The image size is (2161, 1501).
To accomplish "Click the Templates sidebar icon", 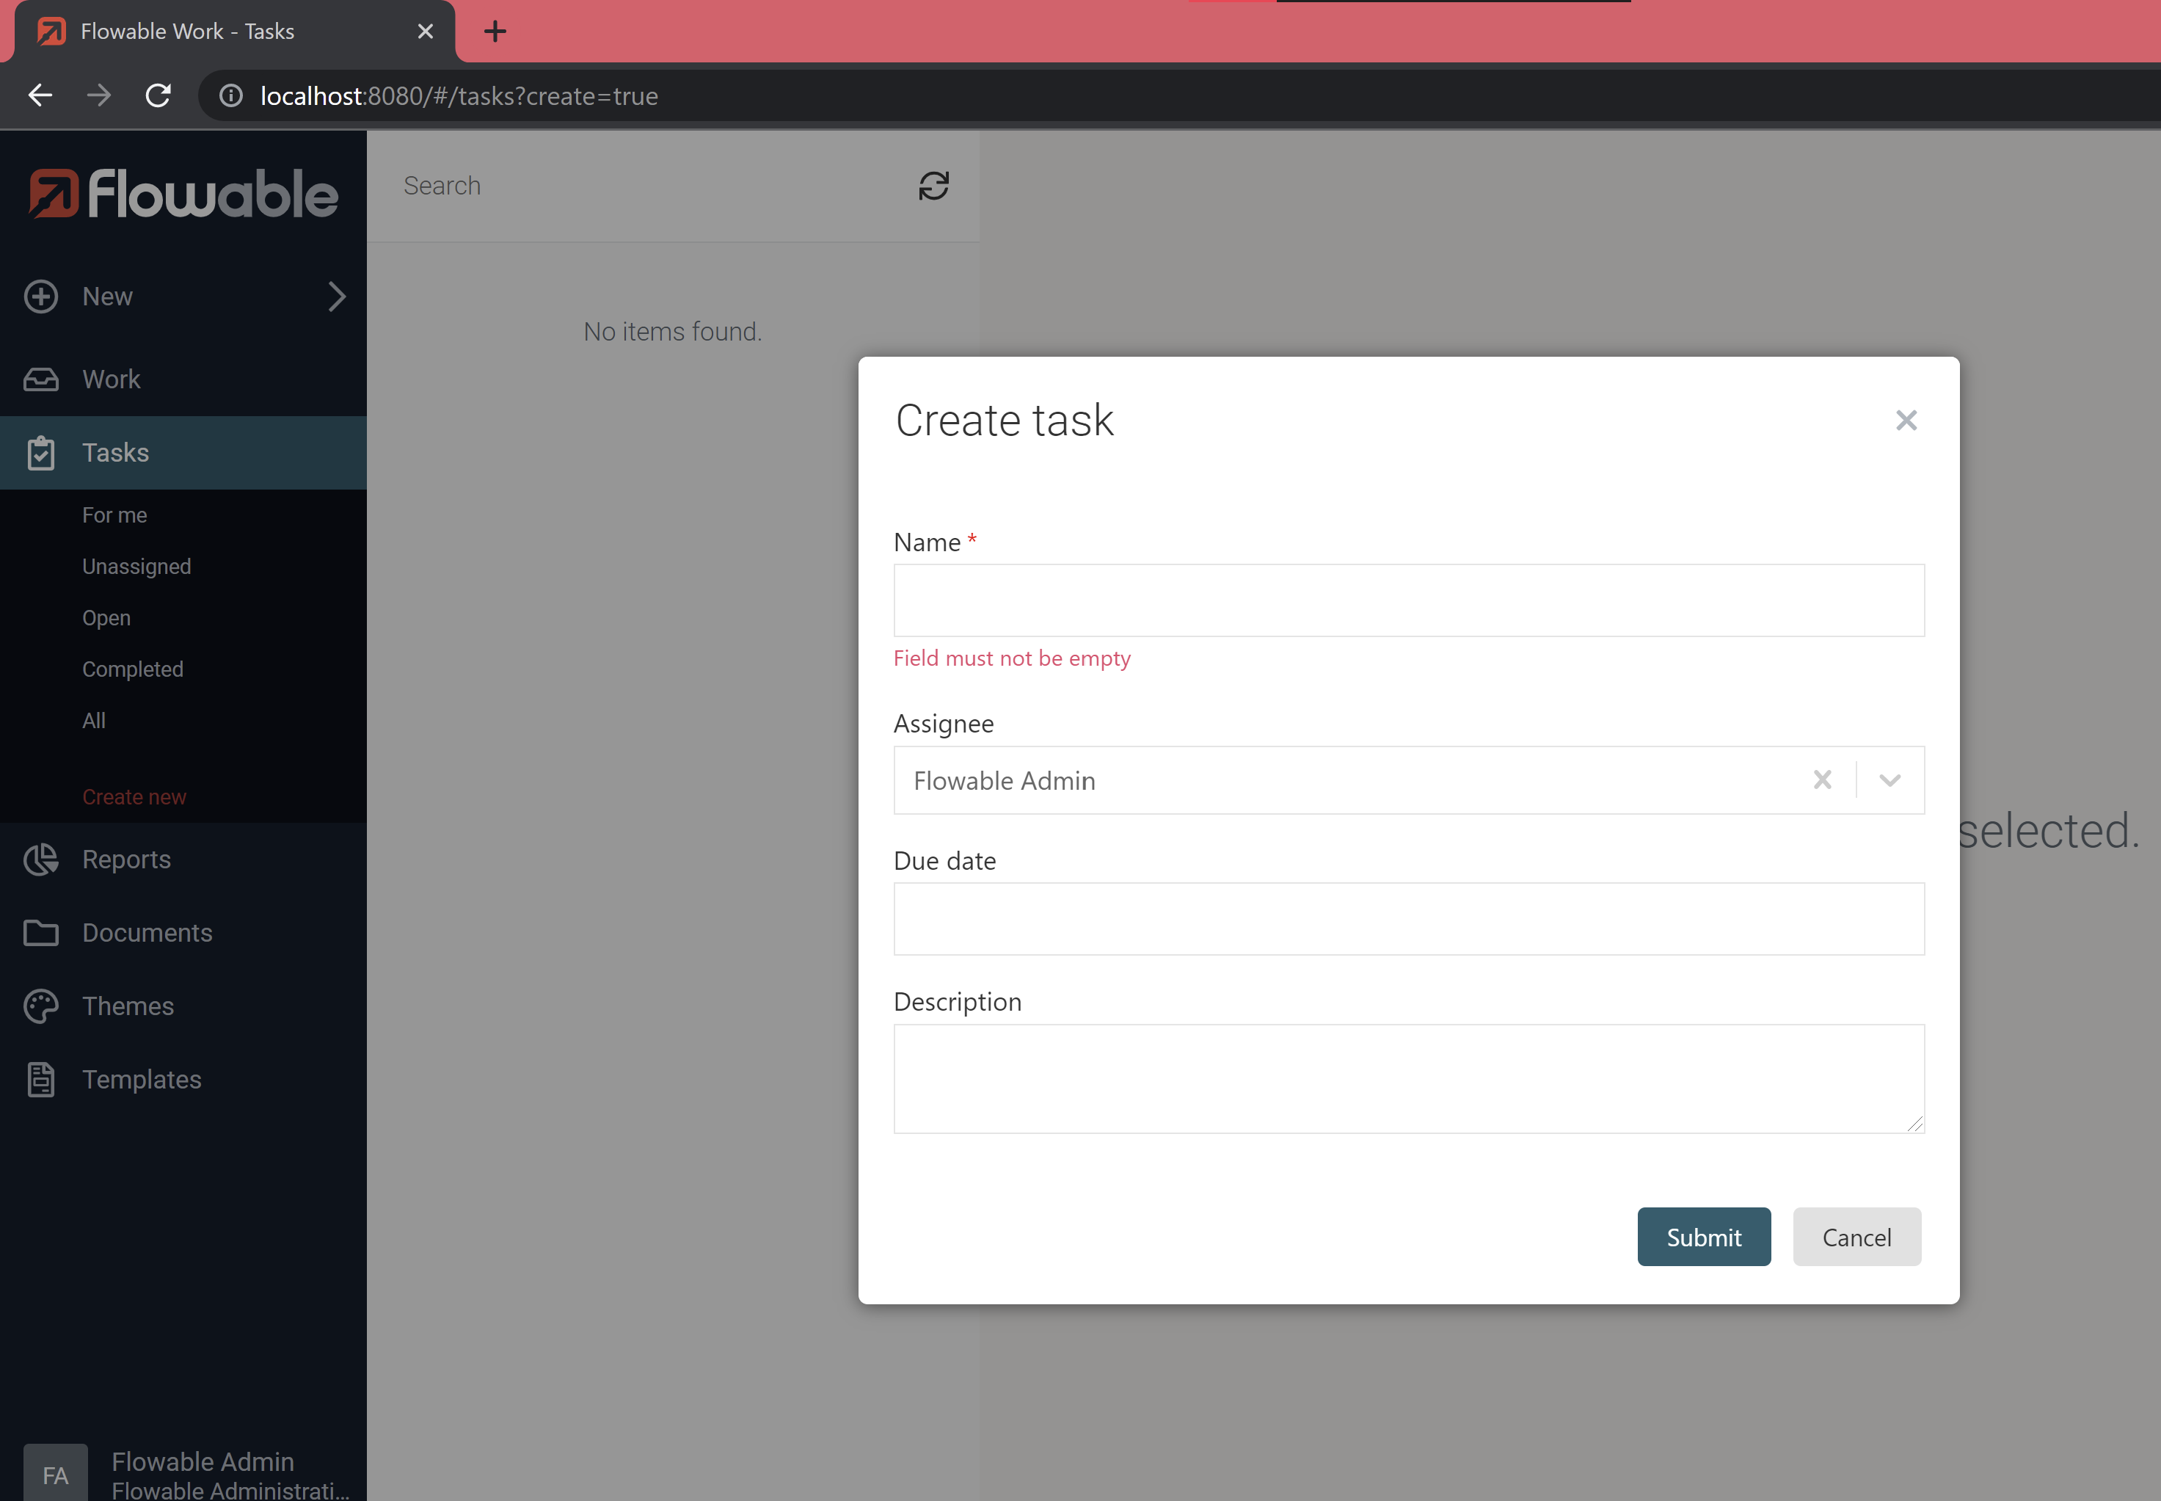I will [41, 1079].
